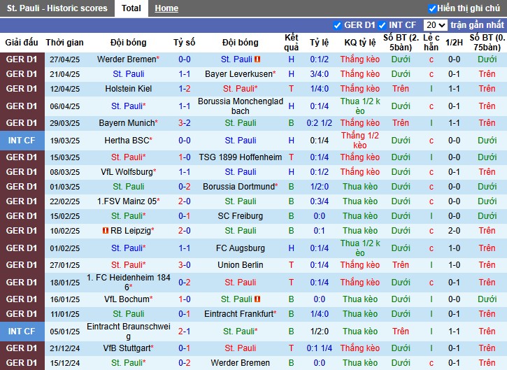The image size is (507, 370).
Task: Click SC Freiburg team name
Action: 241,216
